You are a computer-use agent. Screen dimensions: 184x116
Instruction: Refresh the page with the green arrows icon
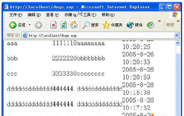tap(63, 25)
